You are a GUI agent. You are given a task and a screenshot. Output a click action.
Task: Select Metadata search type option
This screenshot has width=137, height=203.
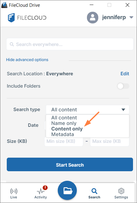pyautogui.click(x=63, y=135)
